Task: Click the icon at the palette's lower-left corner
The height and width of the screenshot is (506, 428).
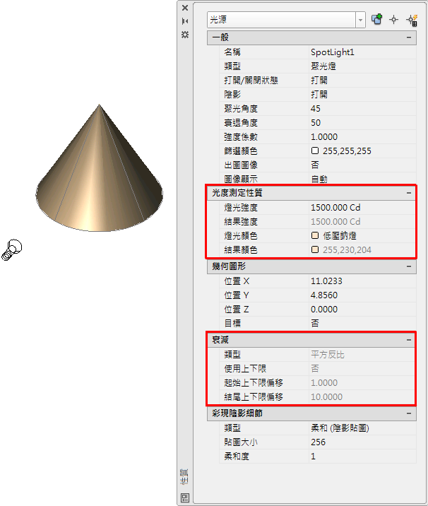Action: click(x=185, y=498)
